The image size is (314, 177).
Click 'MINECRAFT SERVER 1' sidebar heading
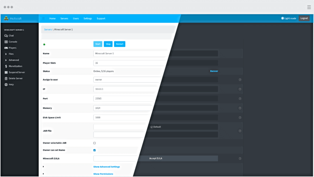(x=14, y=30)
